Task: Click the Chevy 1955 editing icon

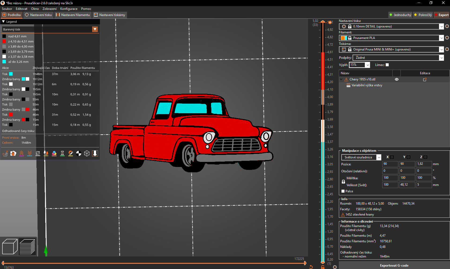Action: (x=425, y=79)
